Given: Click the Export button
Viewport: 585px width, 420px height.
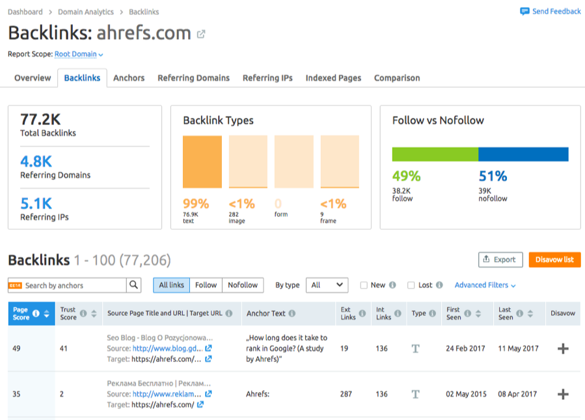Looking at the screenshot, I should [x=500, y=259].
